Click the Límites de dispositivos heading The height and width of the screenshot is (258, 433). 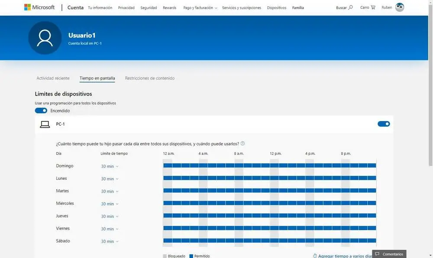63,94
